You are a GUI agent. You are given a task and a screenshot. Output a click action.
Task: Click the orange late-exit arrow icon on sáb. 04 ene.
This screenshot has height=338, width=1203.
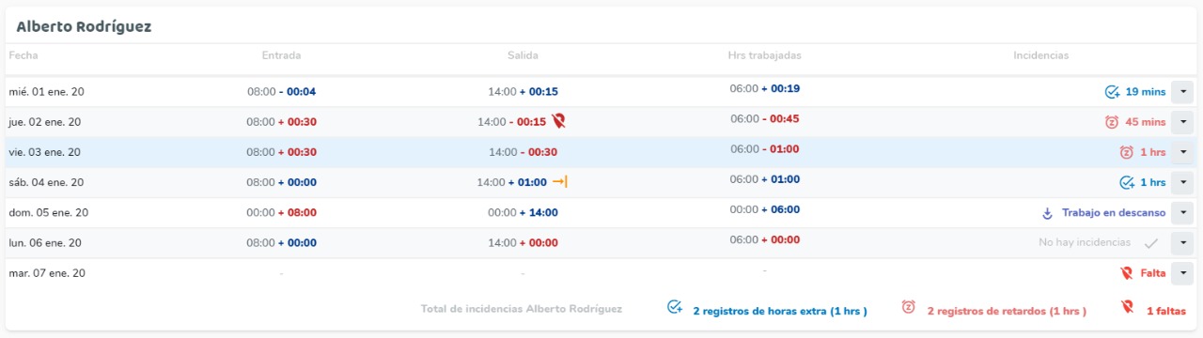point(559,181)
